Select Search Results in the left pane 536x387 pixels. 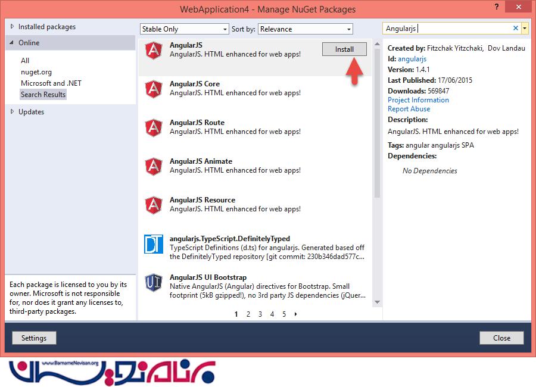pos(43,94)
